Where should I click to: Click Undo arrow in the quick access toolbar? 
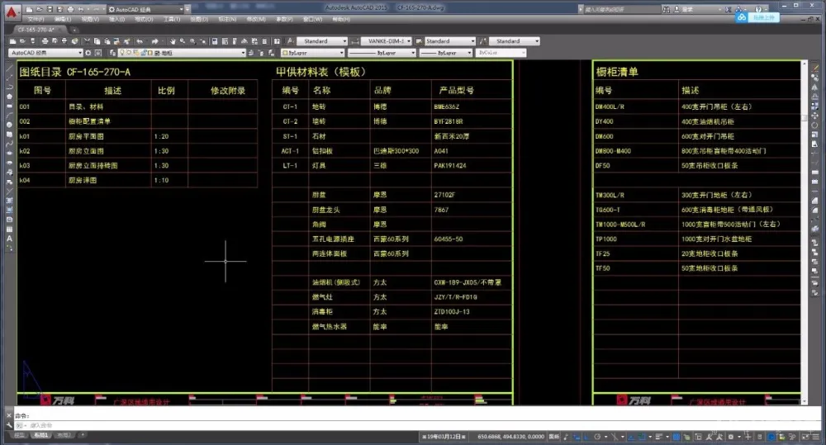[81, 9]
